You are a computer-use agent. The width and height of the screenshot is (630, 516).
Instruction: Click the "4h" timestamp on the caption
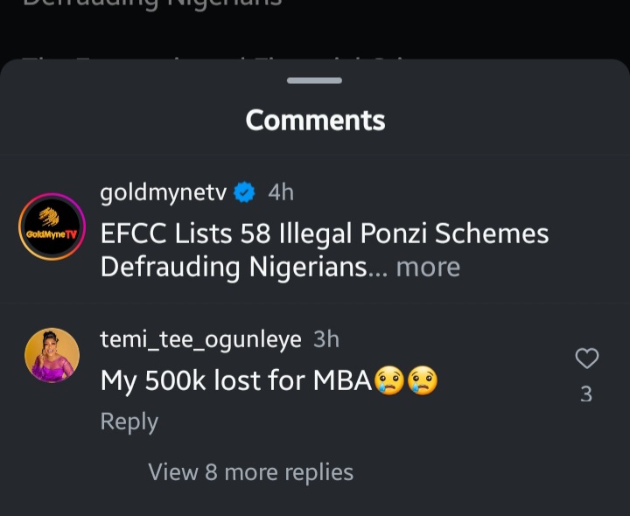click(281, 192)
